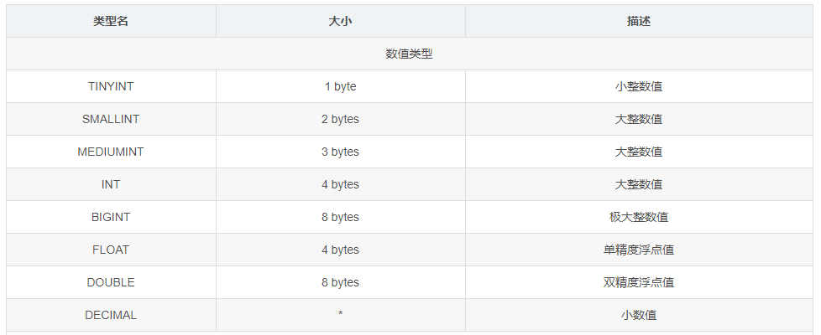Click the 小整数值 description cell

coord(638,86)
